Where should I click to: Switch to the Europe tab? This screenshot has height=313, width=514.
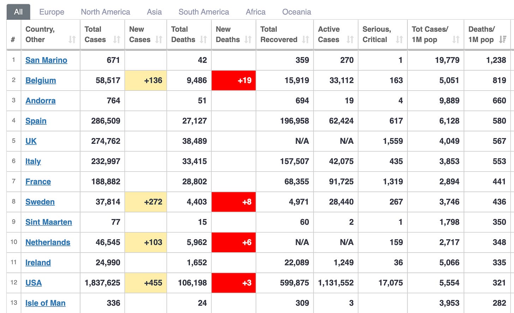pyautogui.click(x=52, y=12)
